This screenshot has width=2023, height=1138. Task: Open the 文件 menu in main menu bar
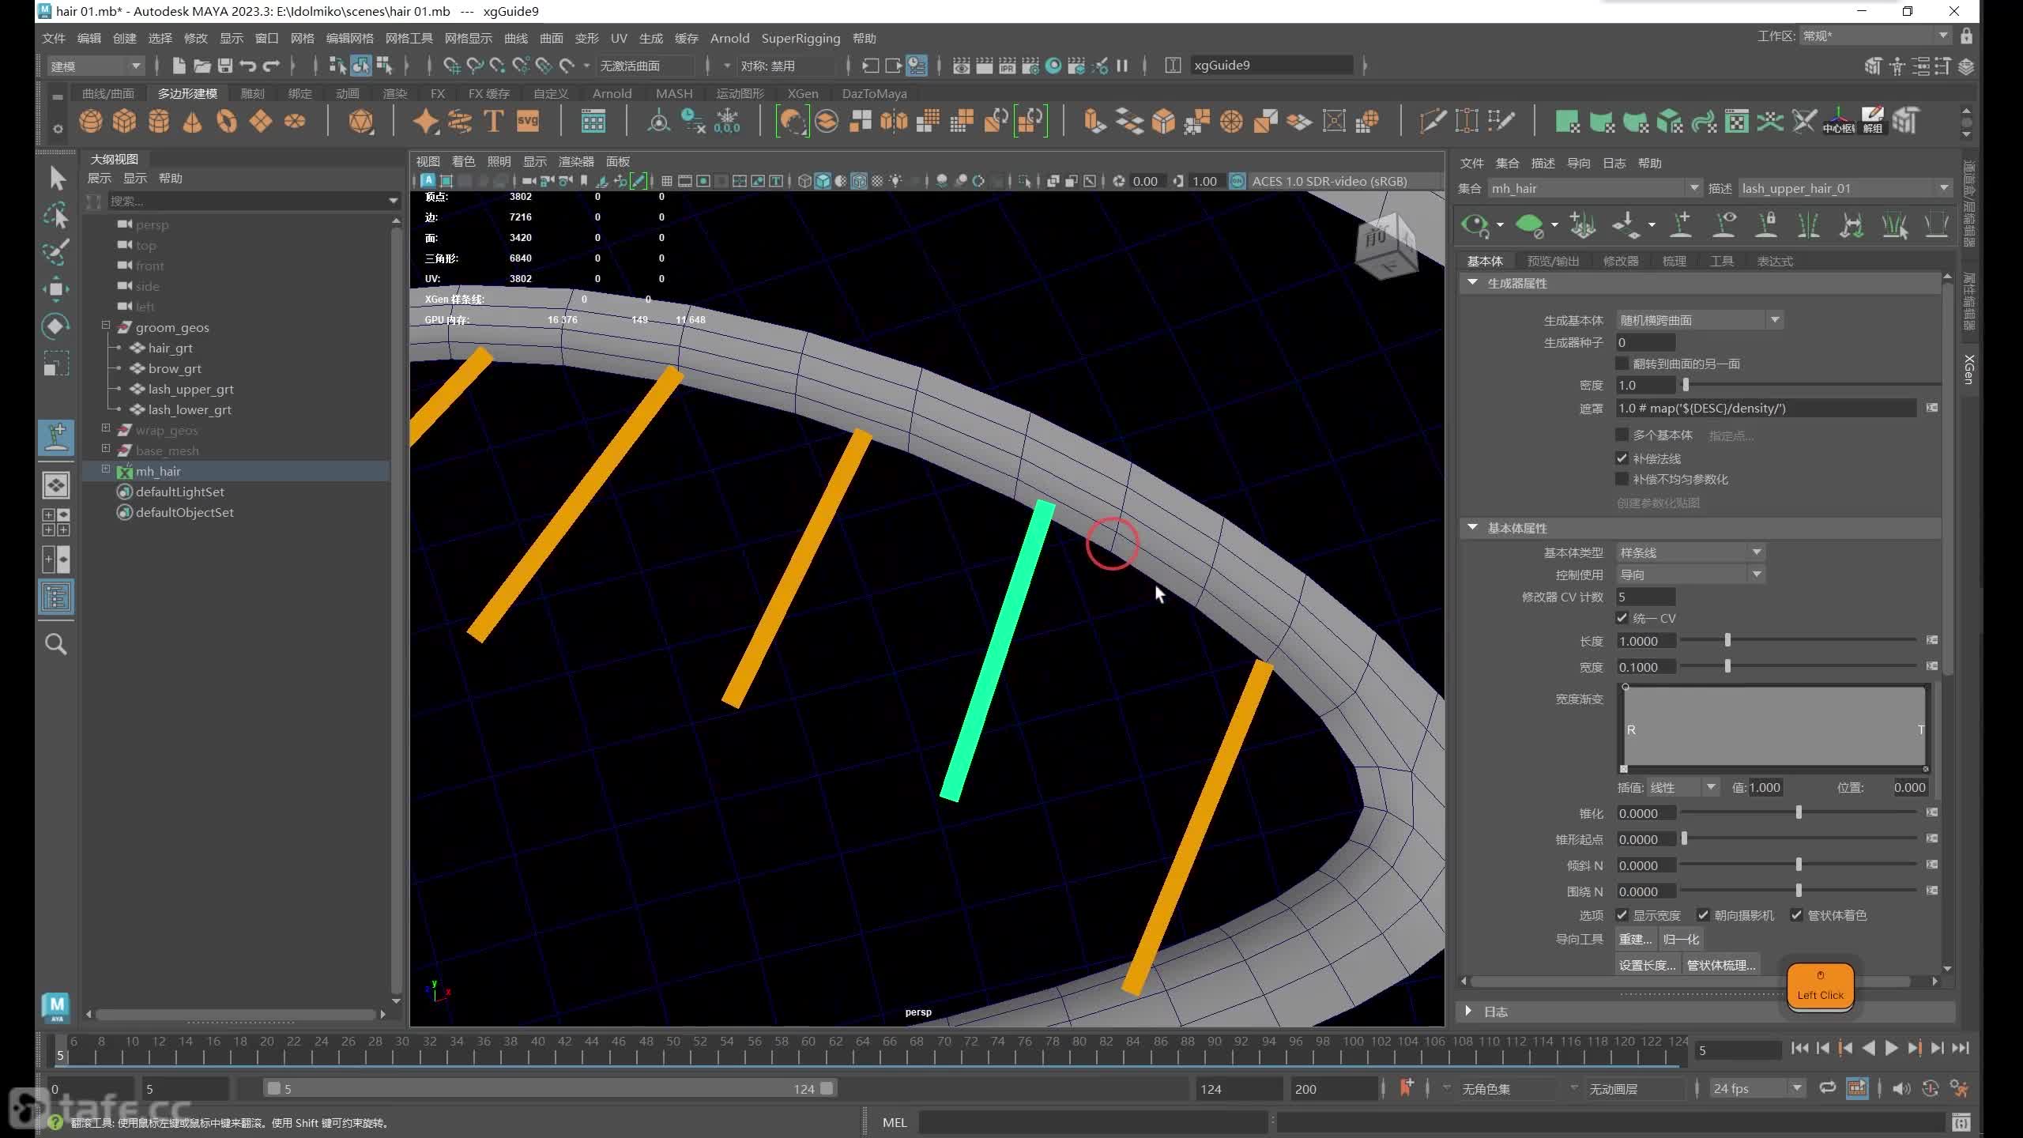coord(54,38)
